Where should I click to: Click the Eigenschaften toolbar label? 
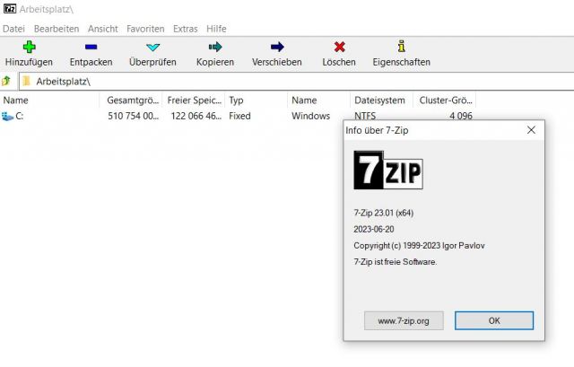tap(401, 62)
